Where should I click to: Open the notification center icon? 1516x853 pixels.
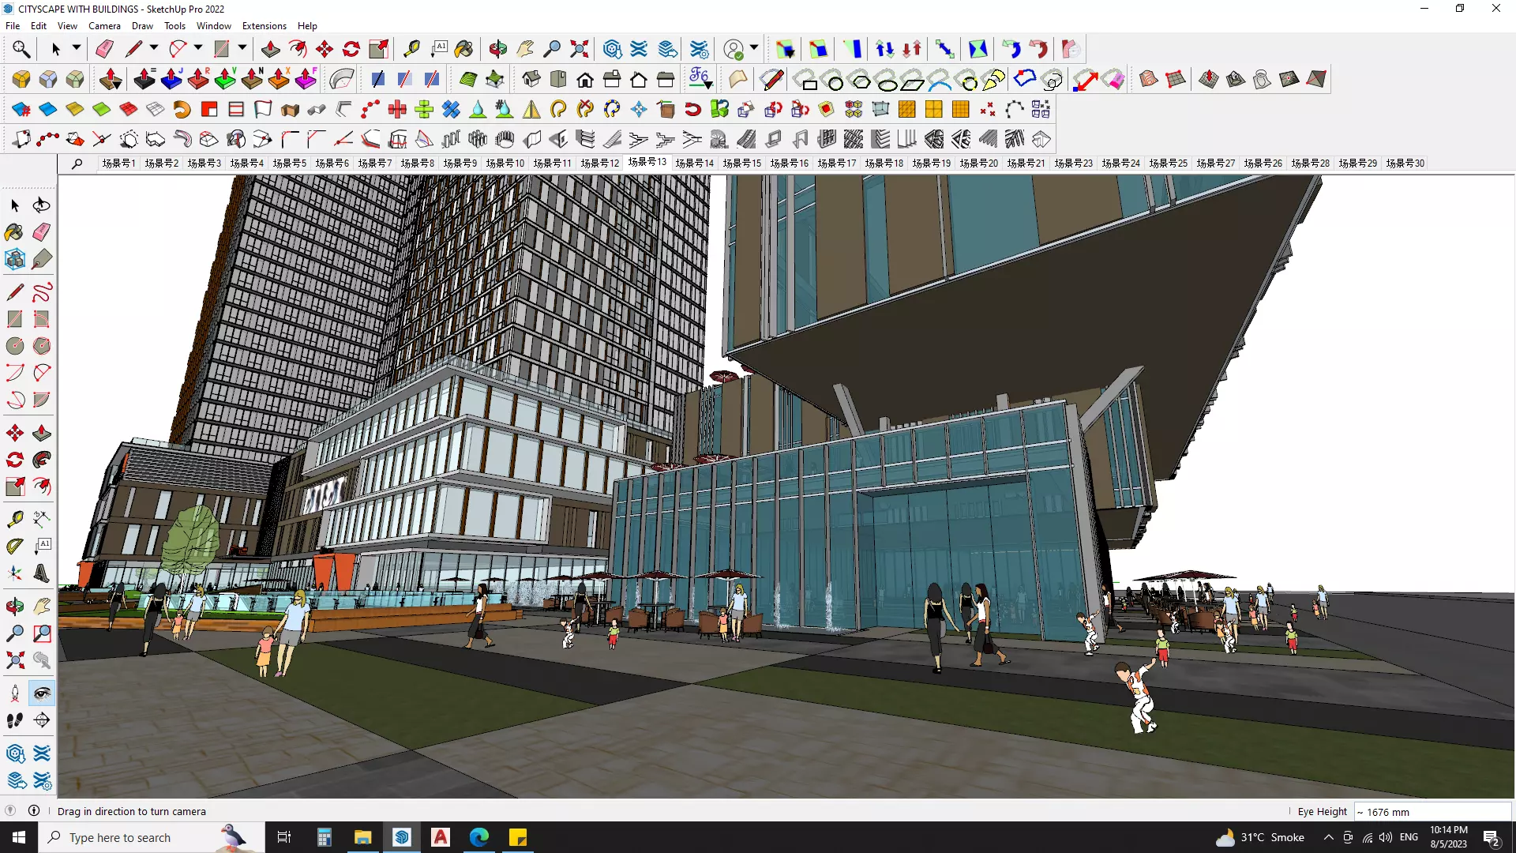point(1492,837)
